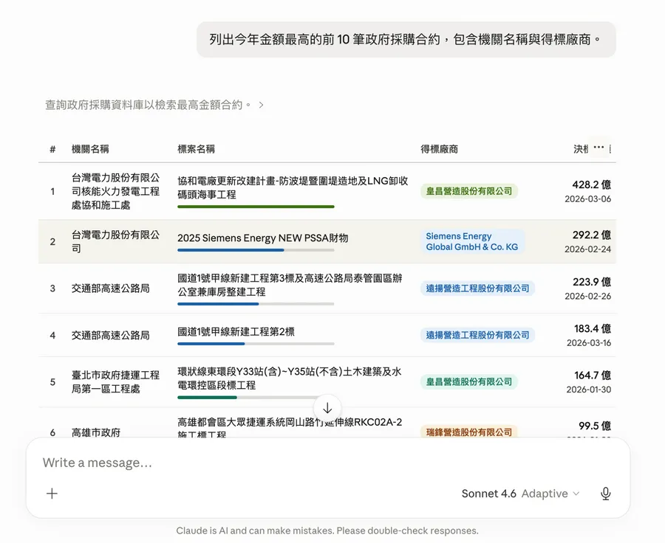Click 交通部高速公路局 in row 4

click(x=110, y=336)
